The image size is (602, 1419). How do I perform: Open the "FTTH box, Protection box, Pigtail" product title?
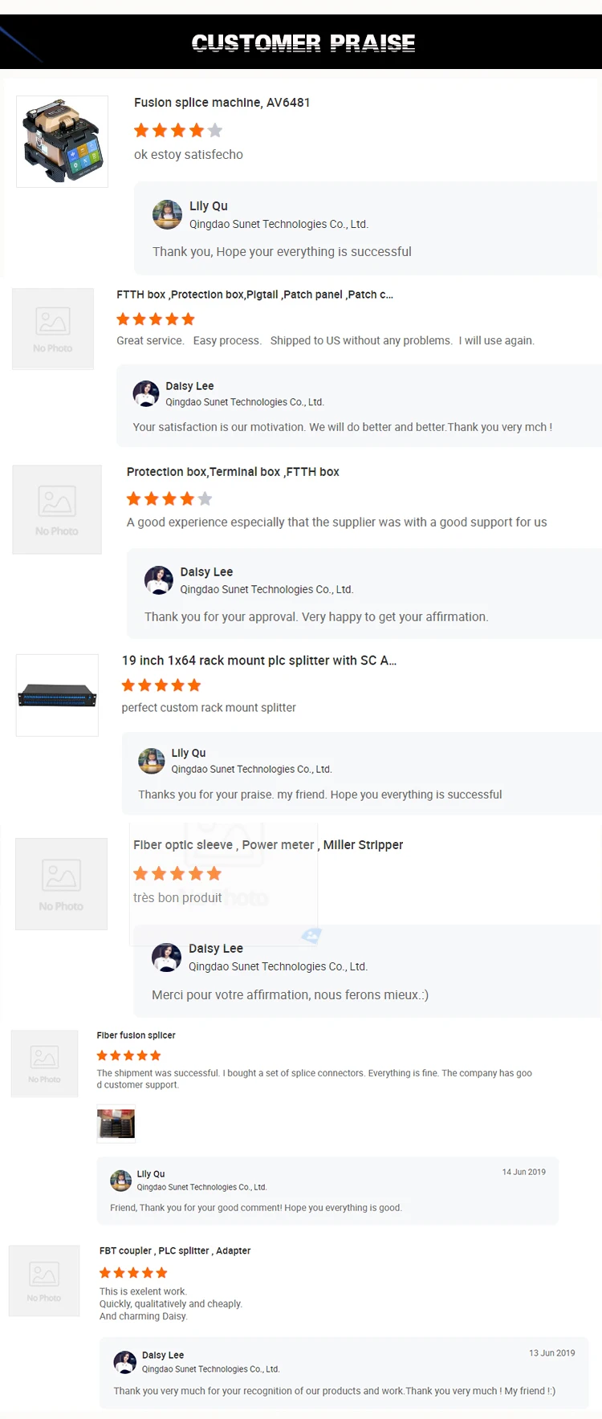[254, 295]
